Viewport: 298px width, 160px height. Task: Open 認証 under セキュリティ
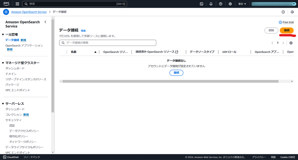(x=12, y=125)
